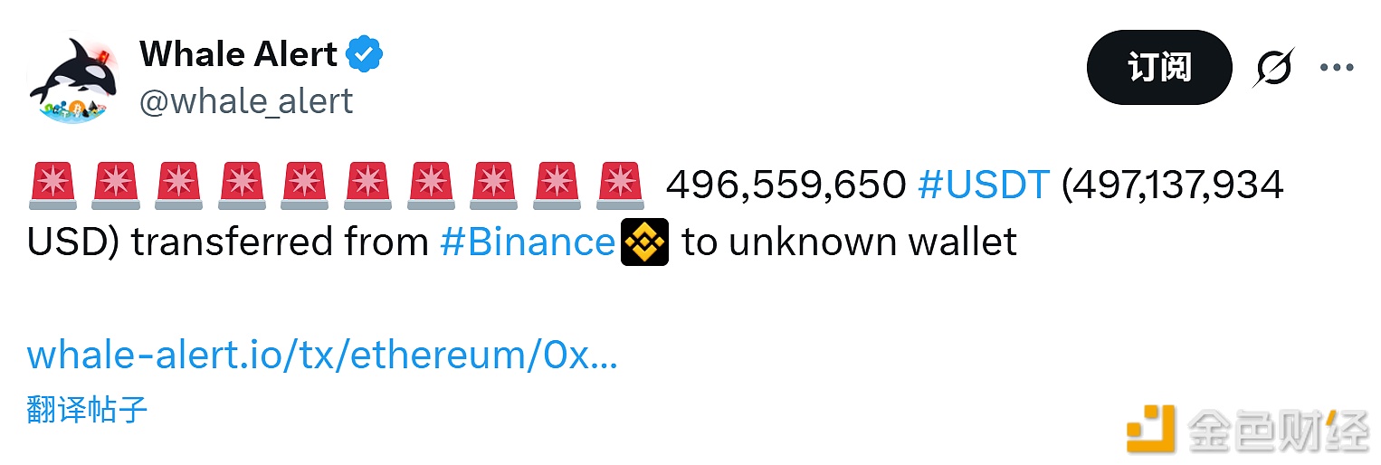
Task: Click the 496,559,650 amount text
Action: pos(786,185)
